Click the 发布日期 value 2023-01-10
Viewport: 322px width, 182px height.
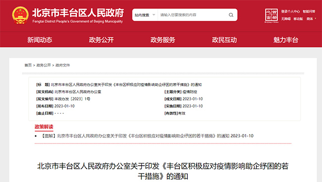pyautogui.click(x=64, y=106)
